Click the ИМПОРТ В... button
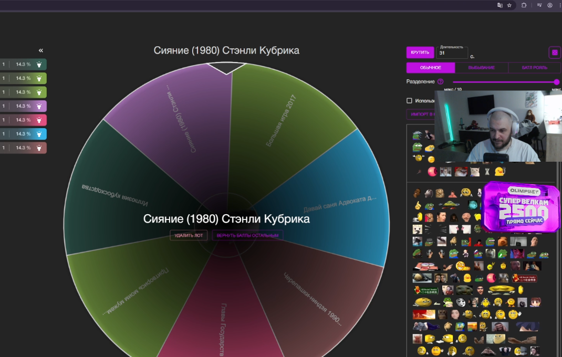 421,114
